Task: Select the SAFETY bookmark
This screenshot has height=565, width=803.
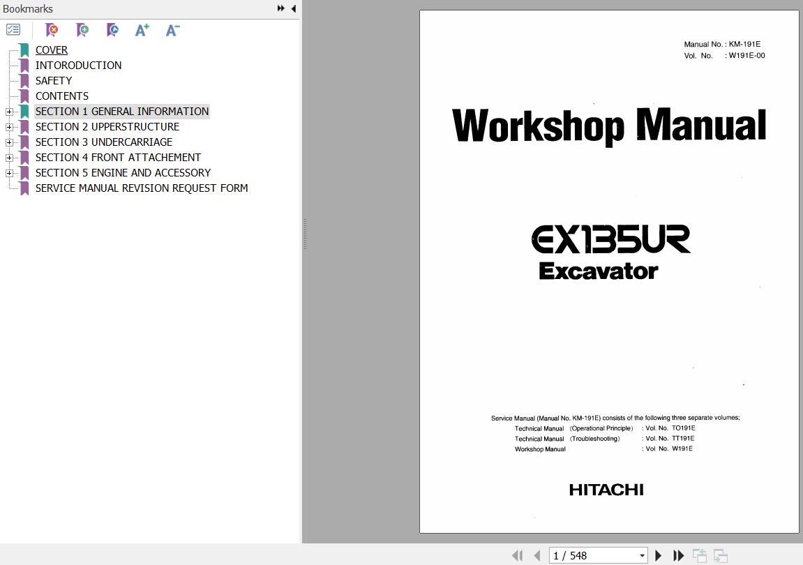Action: click(54, 81)
